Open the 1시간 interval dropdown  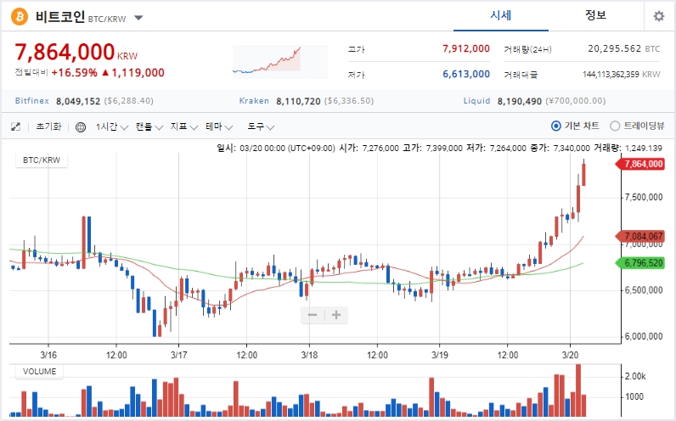(x=111, y=127)
